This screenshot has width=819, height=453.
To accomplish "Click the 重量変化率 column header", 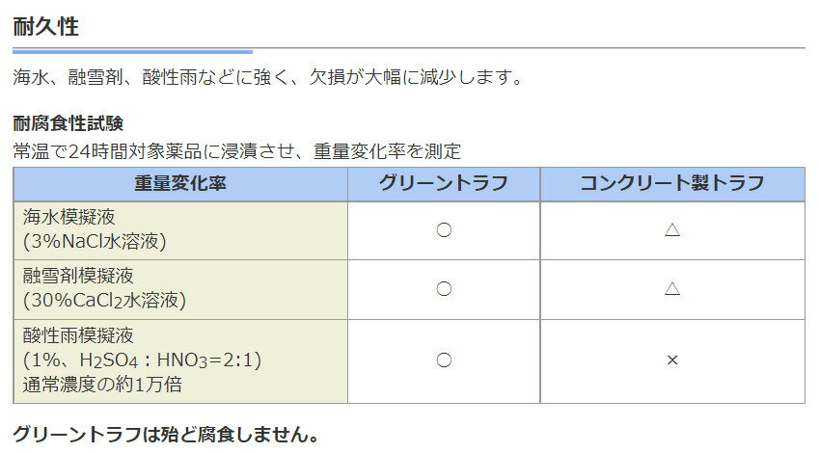I will point(180,184).
